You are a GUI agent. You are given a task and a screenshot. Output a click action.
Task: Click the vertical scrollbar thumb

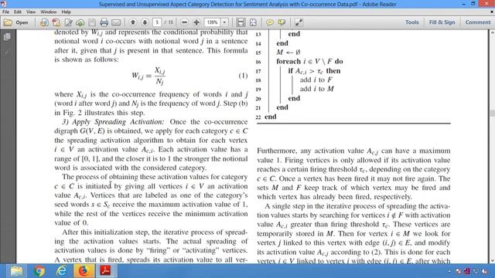[x=492, y=114]
